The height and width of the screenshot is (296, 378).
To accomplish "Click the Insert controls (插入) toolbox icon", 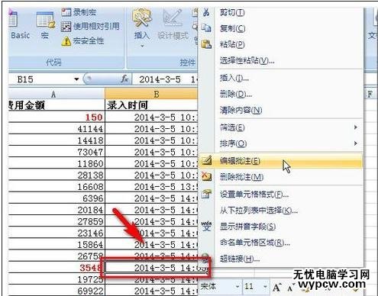I will (x=141, y=18).
